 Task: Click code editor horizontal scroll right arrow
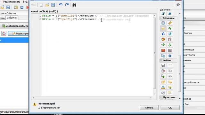coord(151,97)
